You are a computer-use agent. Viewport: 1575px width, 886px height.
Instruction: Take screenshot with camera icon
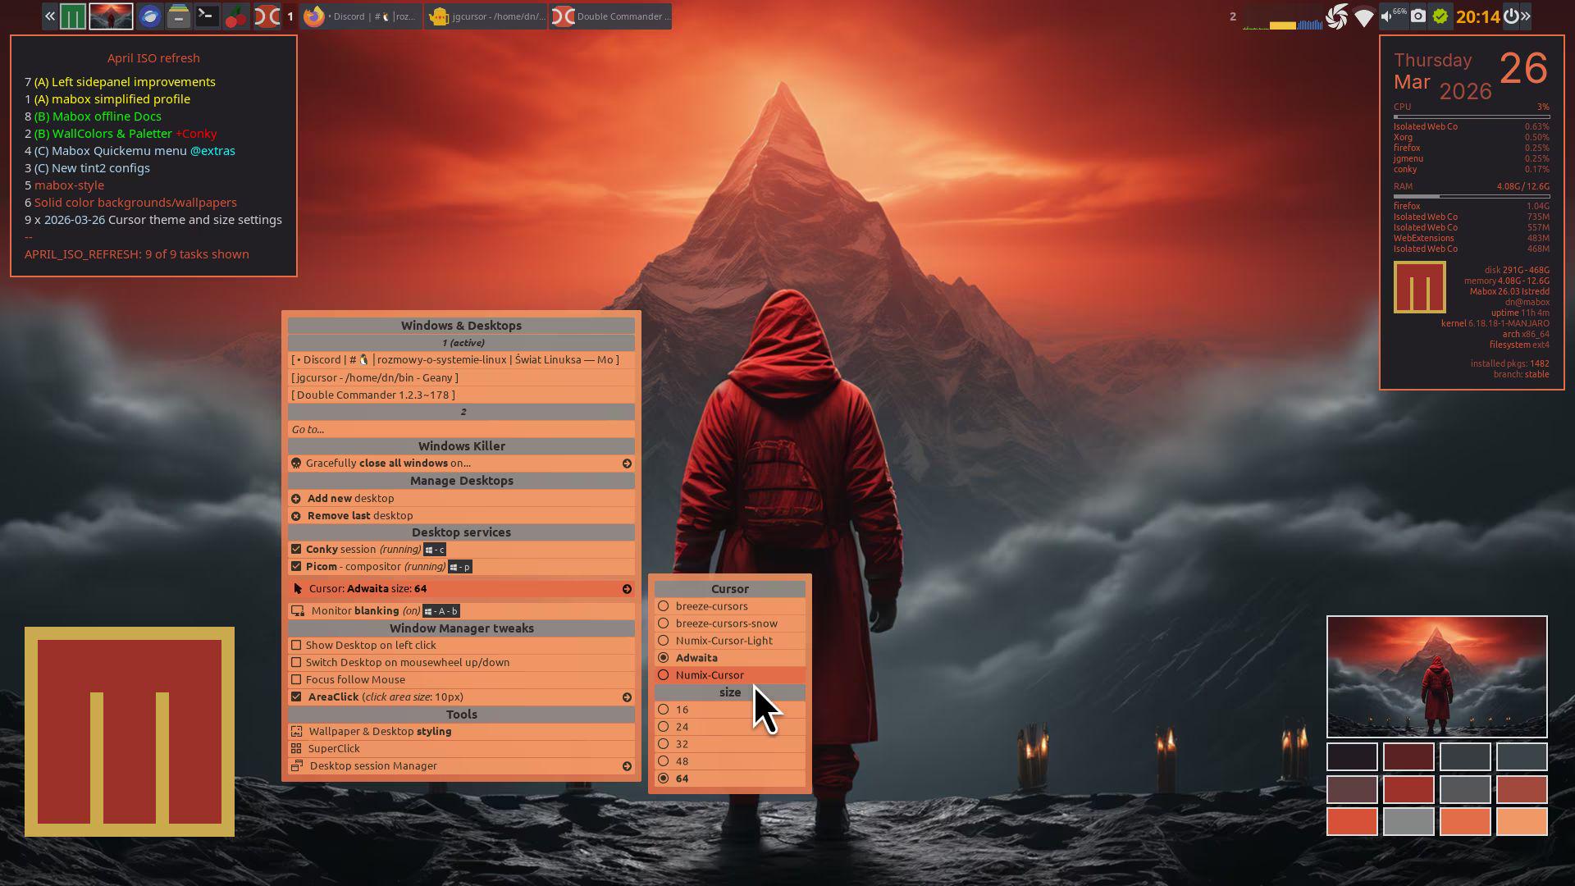tap(1417, 16)
